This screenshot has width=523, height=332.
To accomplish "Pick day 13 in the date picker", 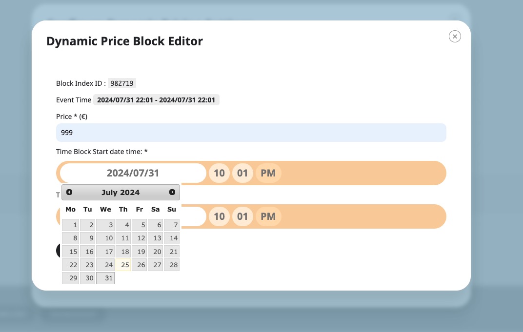I will tap(156, 238).
